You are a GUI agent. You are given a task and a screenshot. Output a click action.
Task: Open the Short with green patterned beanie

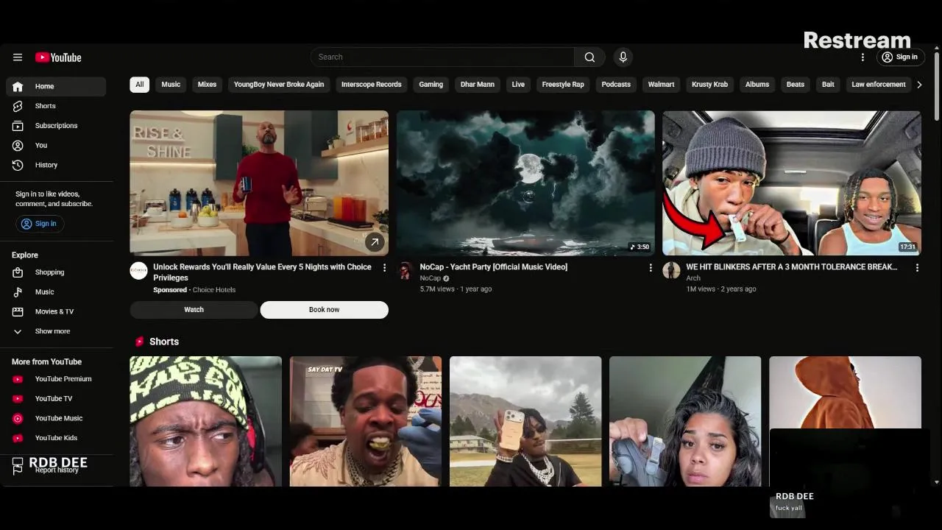click(x=206, y=421)
